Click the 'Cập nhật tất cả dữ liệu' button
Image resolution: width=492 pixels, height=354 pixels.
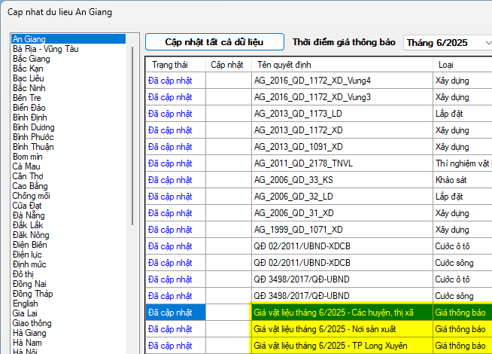(214, 42)
